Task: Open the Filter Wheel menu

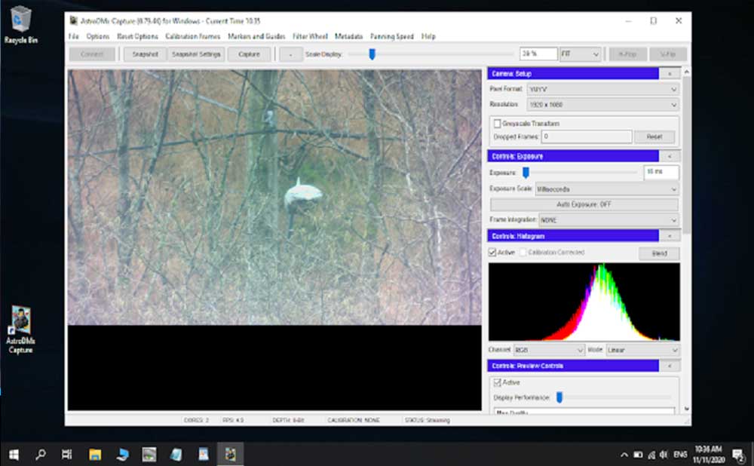Action: (x=310, y=36)
